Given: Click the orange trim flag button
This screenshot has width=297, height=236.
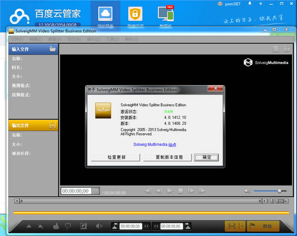Looking at the screenshot, I should point(263,226).
